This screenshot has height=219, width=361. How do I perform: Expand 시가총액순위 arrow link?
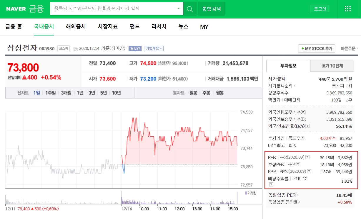282,86
